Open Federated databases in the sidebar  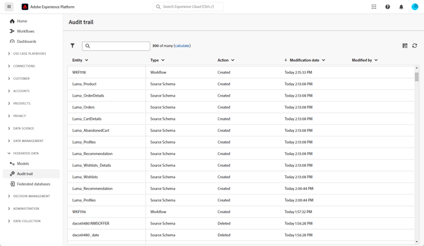33,184
